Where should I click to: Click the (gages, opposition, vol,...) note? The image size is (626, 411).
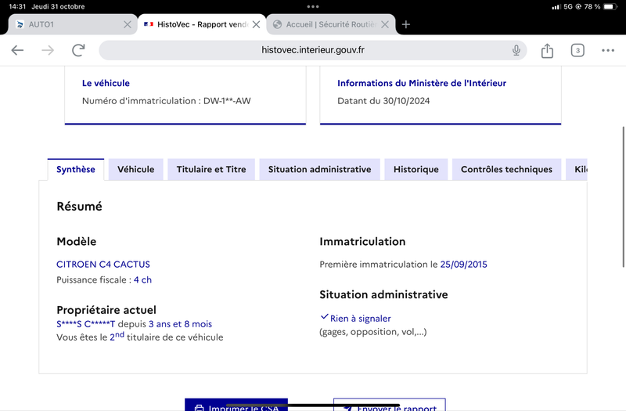tap(373, 332)
